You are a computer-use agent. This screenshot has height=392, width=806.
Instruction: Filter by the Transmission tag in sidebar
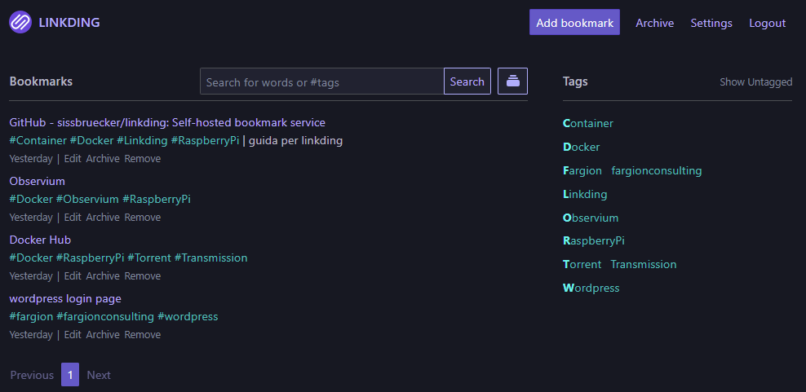644,265
